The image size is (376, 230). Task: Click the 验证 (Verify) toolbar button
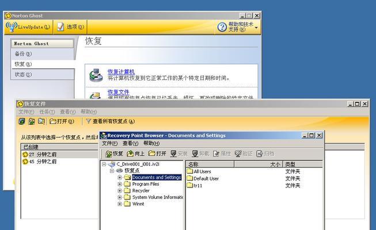244,154
